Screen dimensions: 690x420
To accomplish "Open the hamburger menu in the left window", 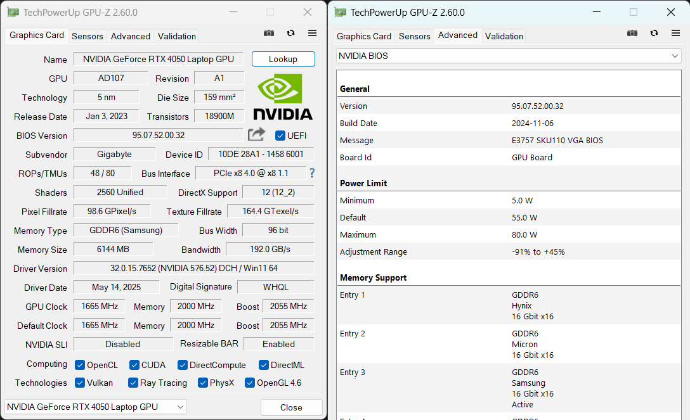I will pyautogui.click(x=312, y=33).
